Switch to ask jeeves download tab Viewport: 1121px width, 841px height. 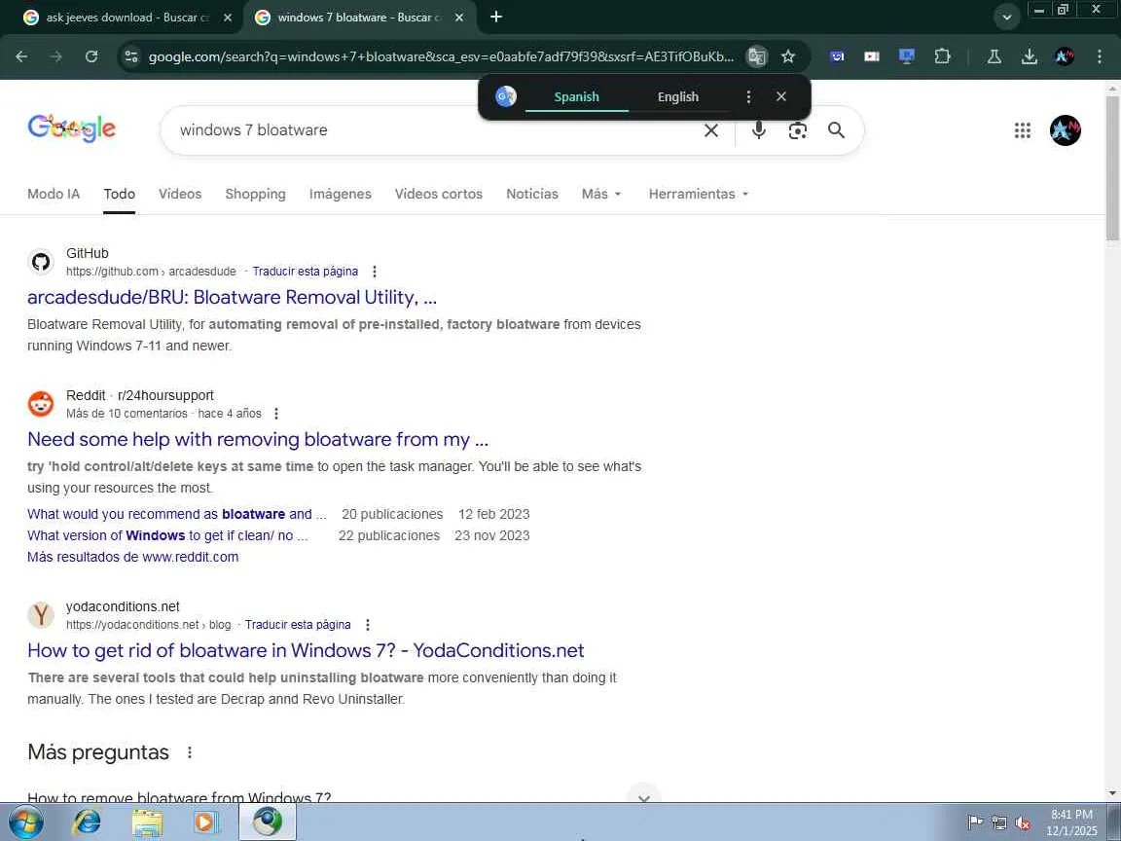point(127,18)
